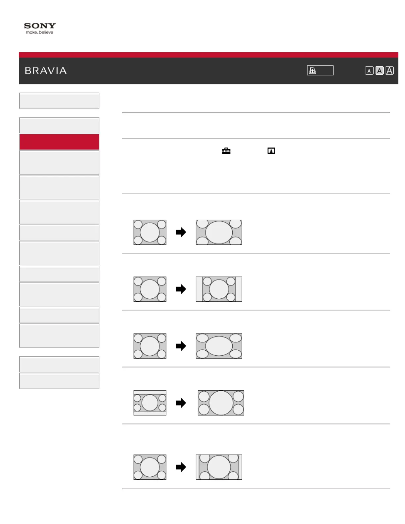Click the first diagram's original source image
Image resolution: width=405 pixels, height=524 pixels.
150,232
